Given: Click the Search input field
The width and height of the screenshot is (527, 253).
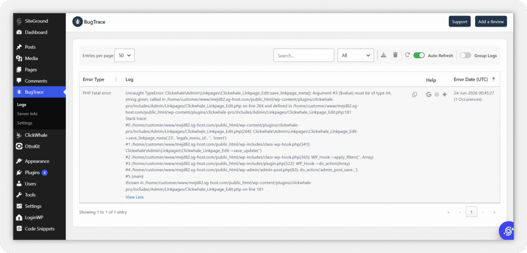Looking at the screenshot, I should pyautogui.click(x=304, y=56).
